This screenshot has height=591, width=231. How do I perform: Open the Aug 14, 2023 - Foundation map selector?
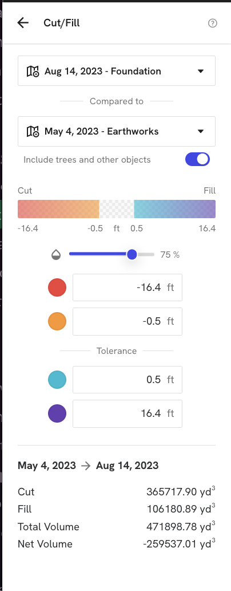click(x=117, y=71)
